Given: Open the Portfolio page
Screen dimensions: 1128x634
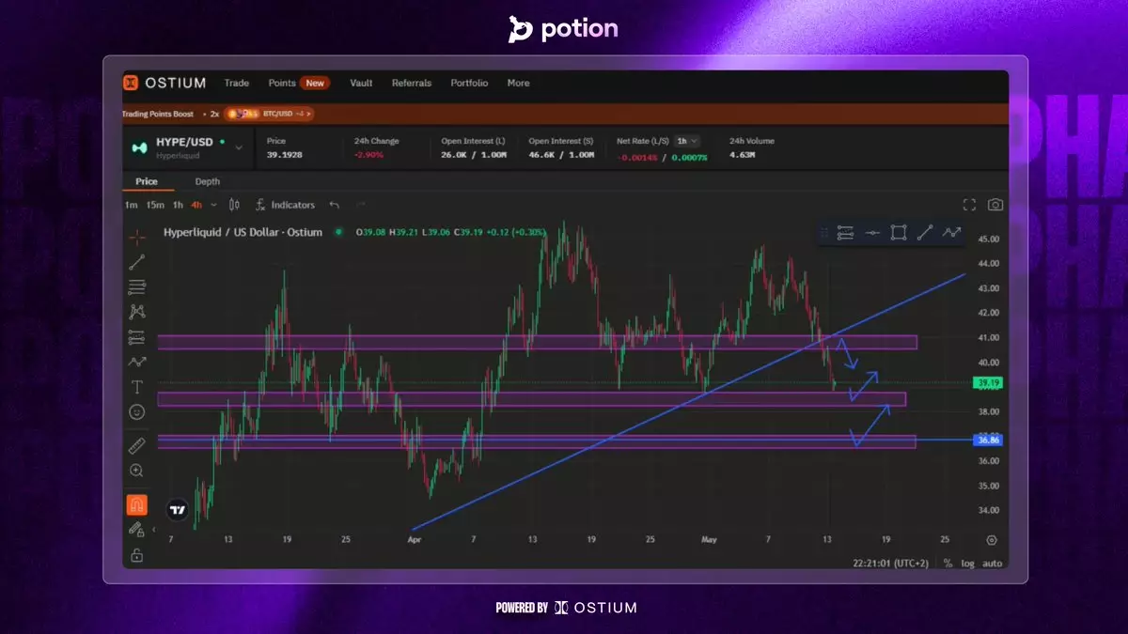Looking at the screenshot, I should pos(469,83).
